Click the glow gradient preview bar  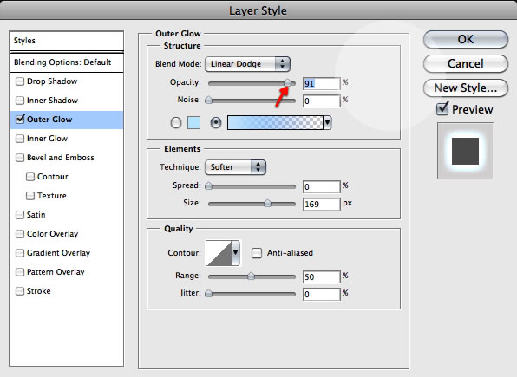275,123
